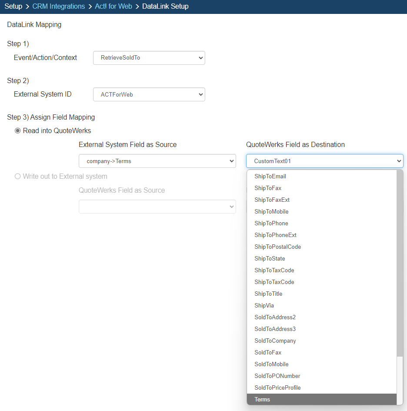Choose Write out to External system option
The width and height of the screenshot is (407, 411).
point(18,177)
